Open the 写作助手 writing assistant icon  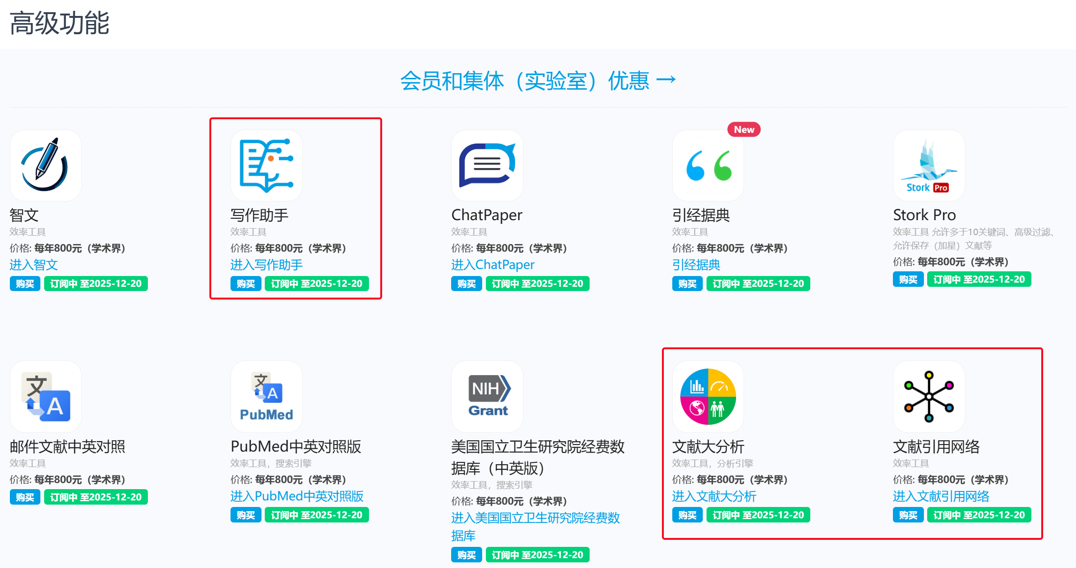coord(266,165)
